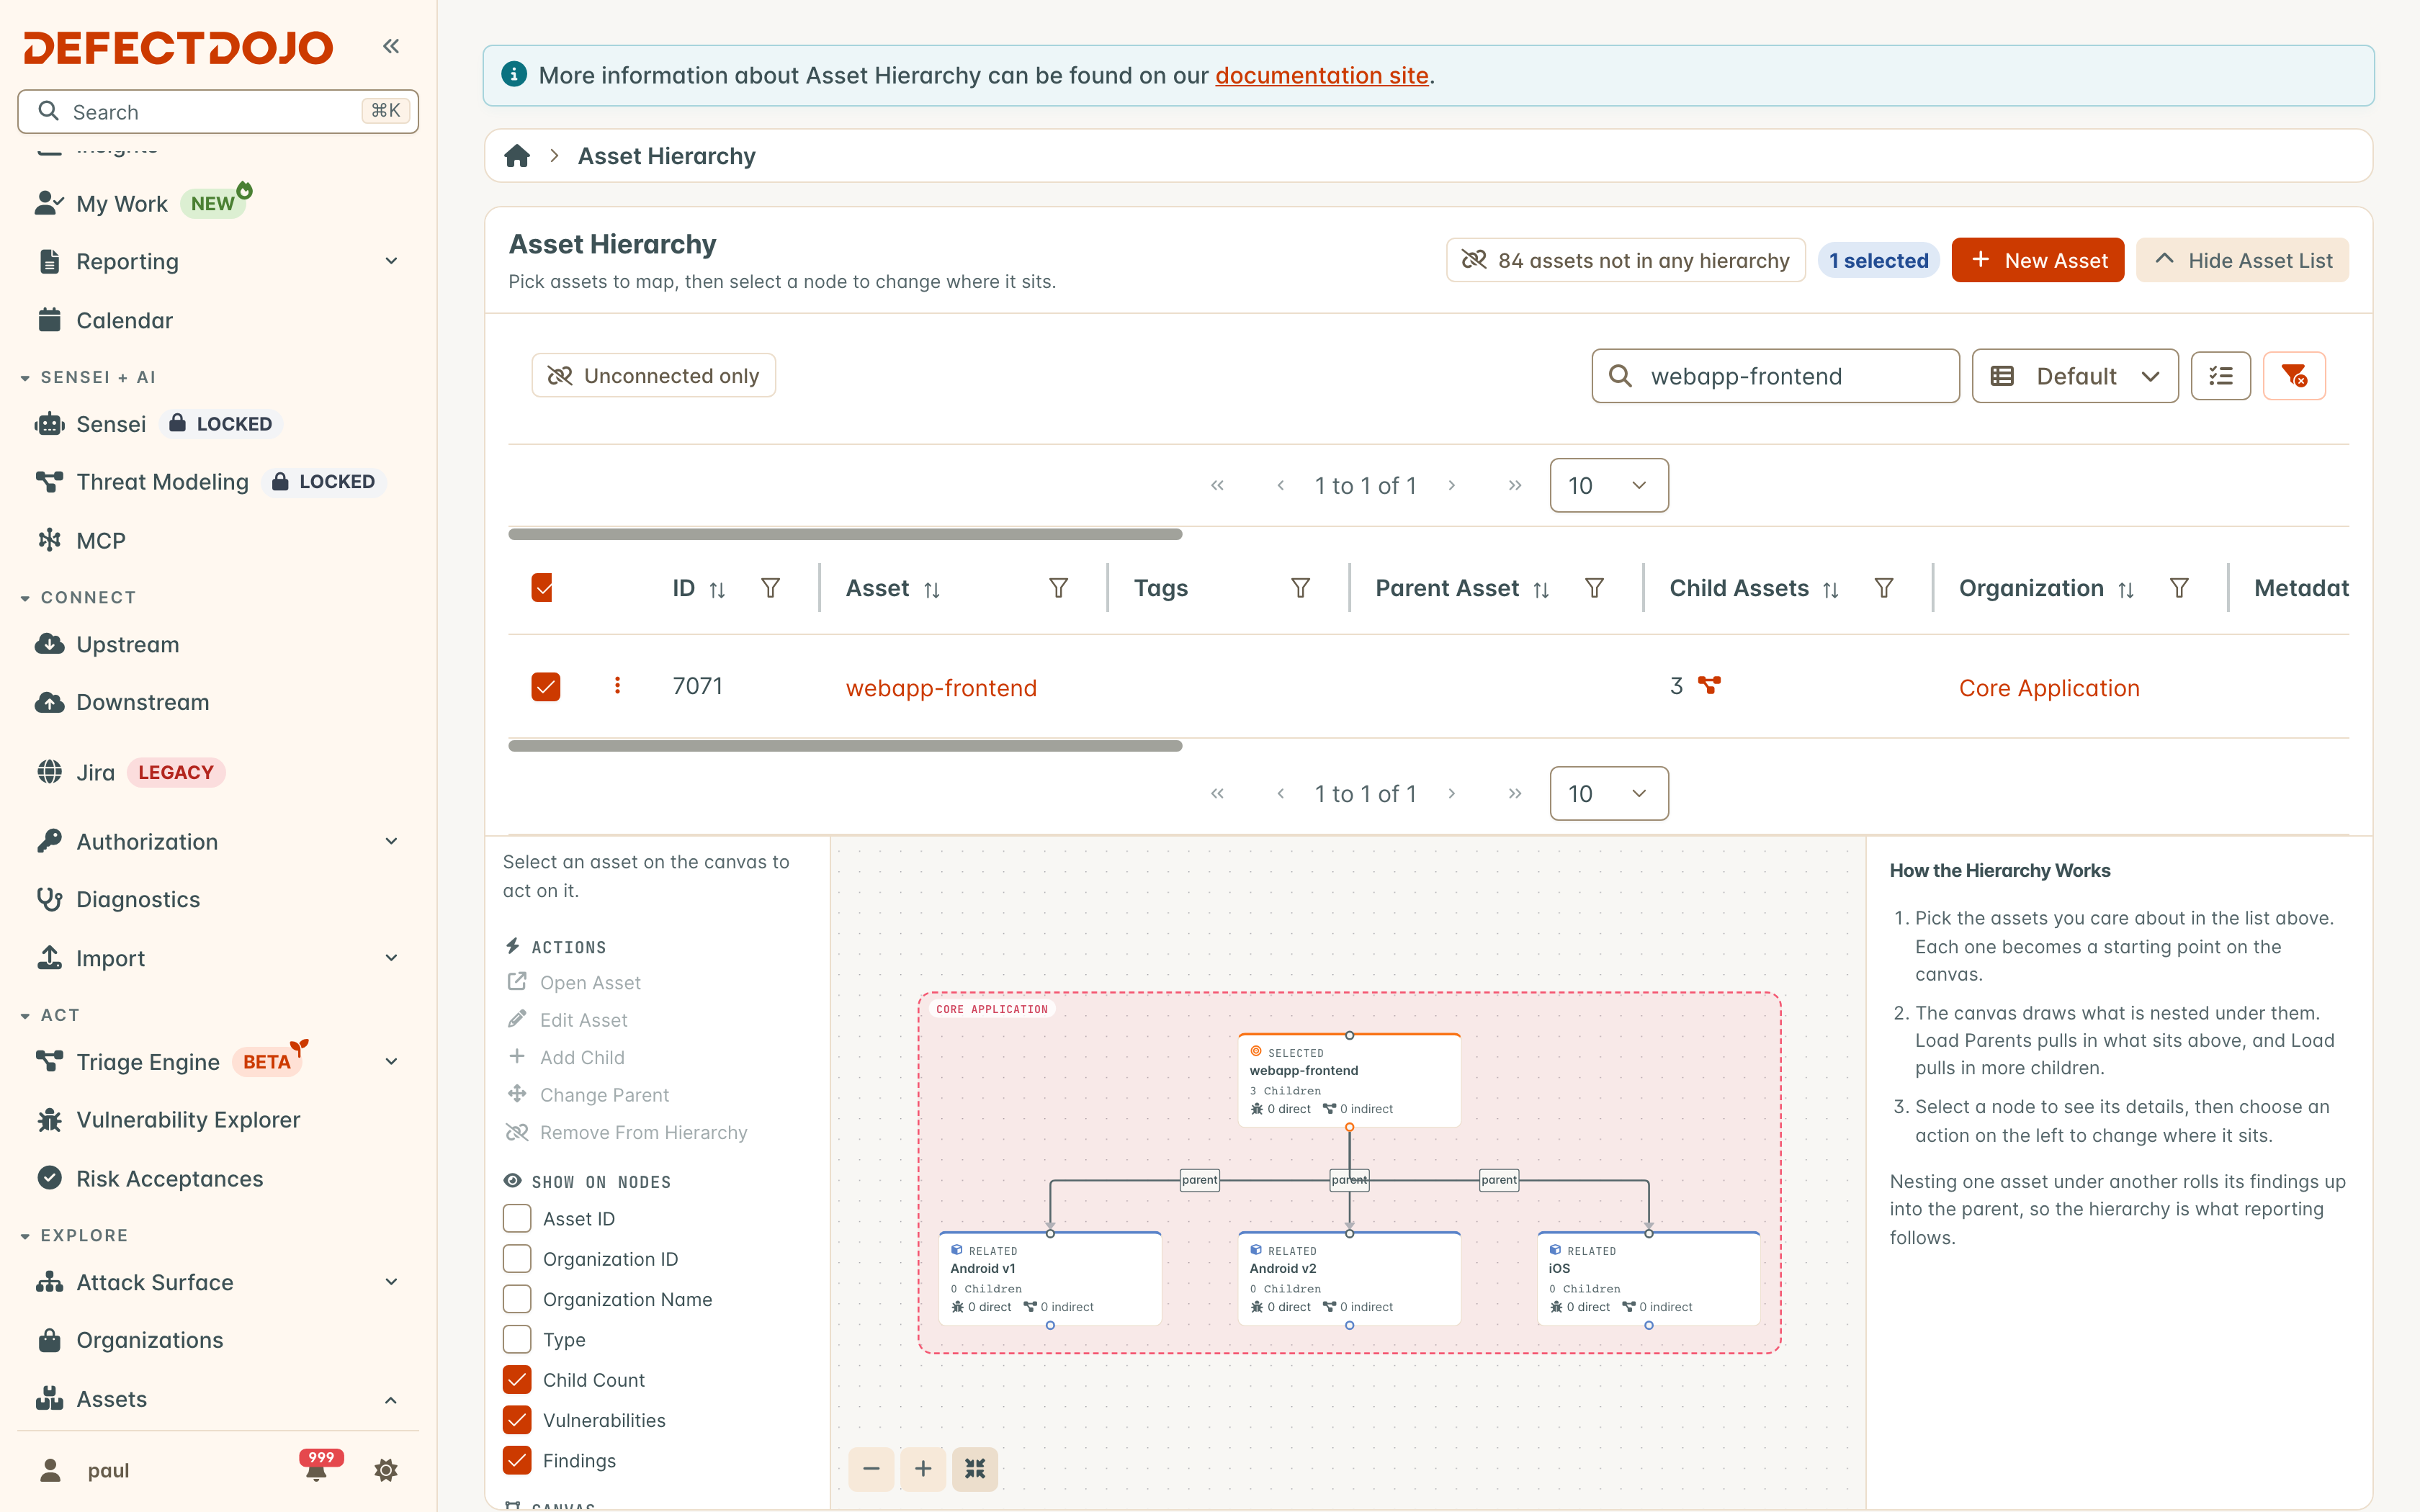
Task: Open the bottom page size dropdown
Action: [x=1609, y=793]
